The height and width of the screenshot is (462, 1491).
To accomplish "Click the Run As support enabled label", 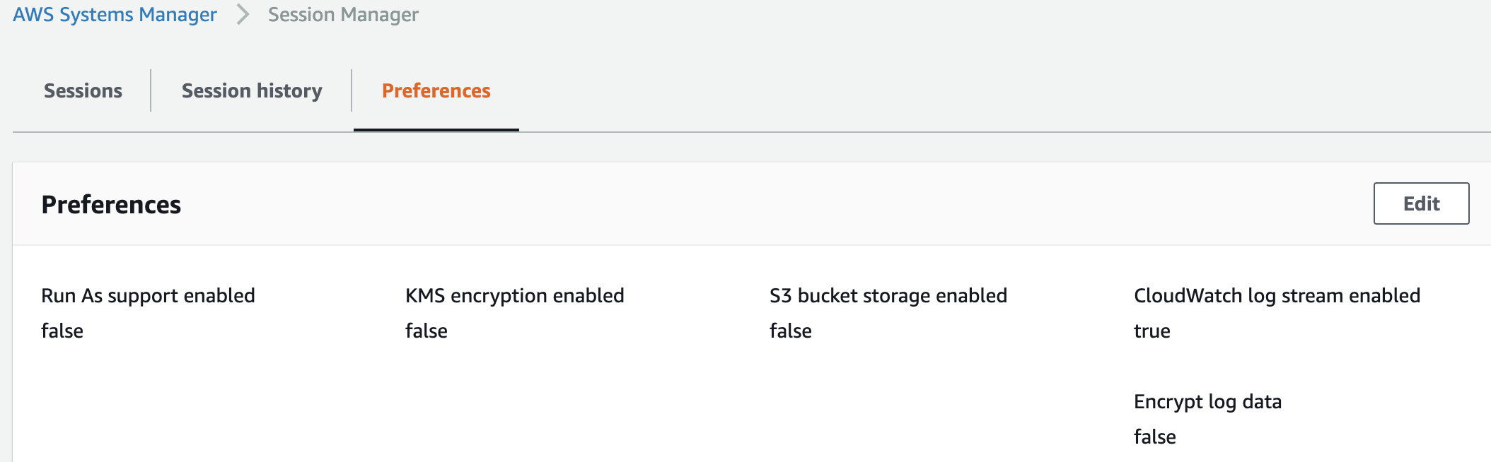I will click(x=148, y=295).
